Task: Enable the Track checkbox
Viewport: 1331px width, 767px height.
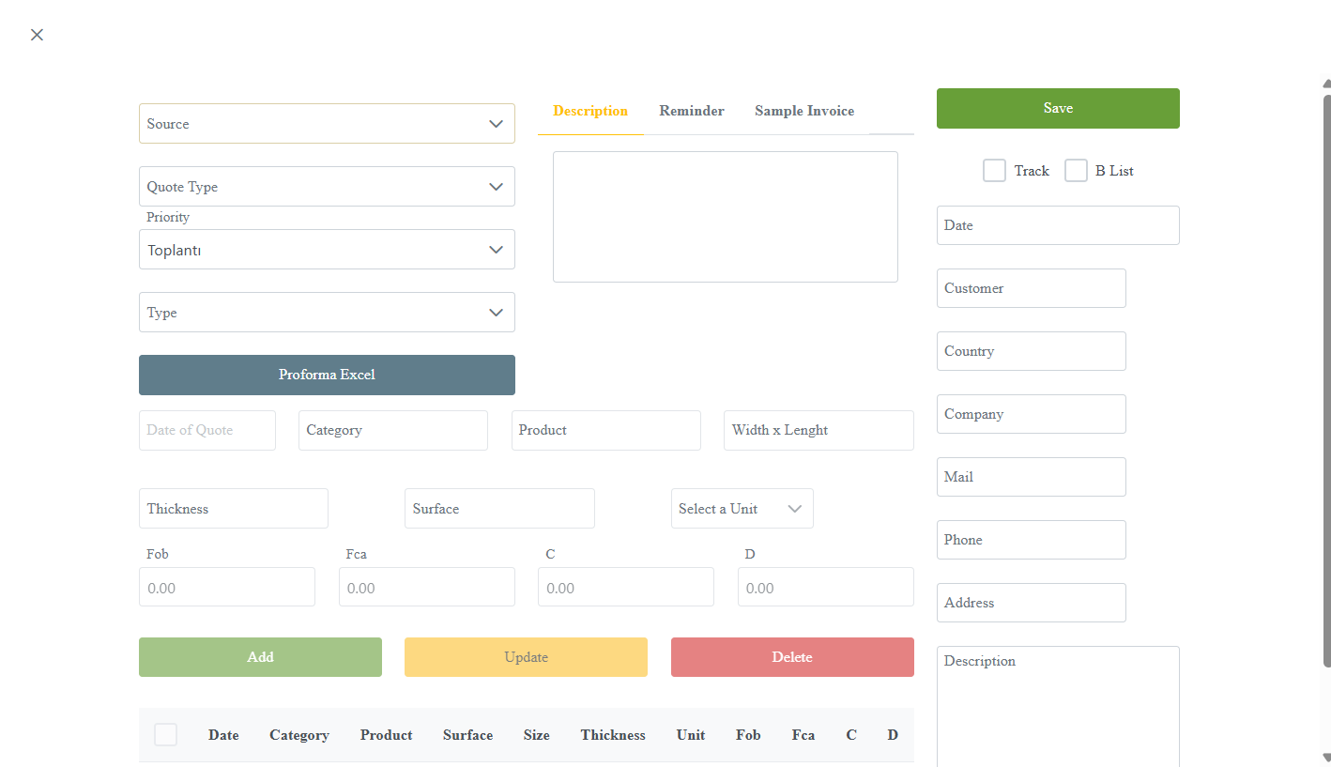Action: coord(994,171)
